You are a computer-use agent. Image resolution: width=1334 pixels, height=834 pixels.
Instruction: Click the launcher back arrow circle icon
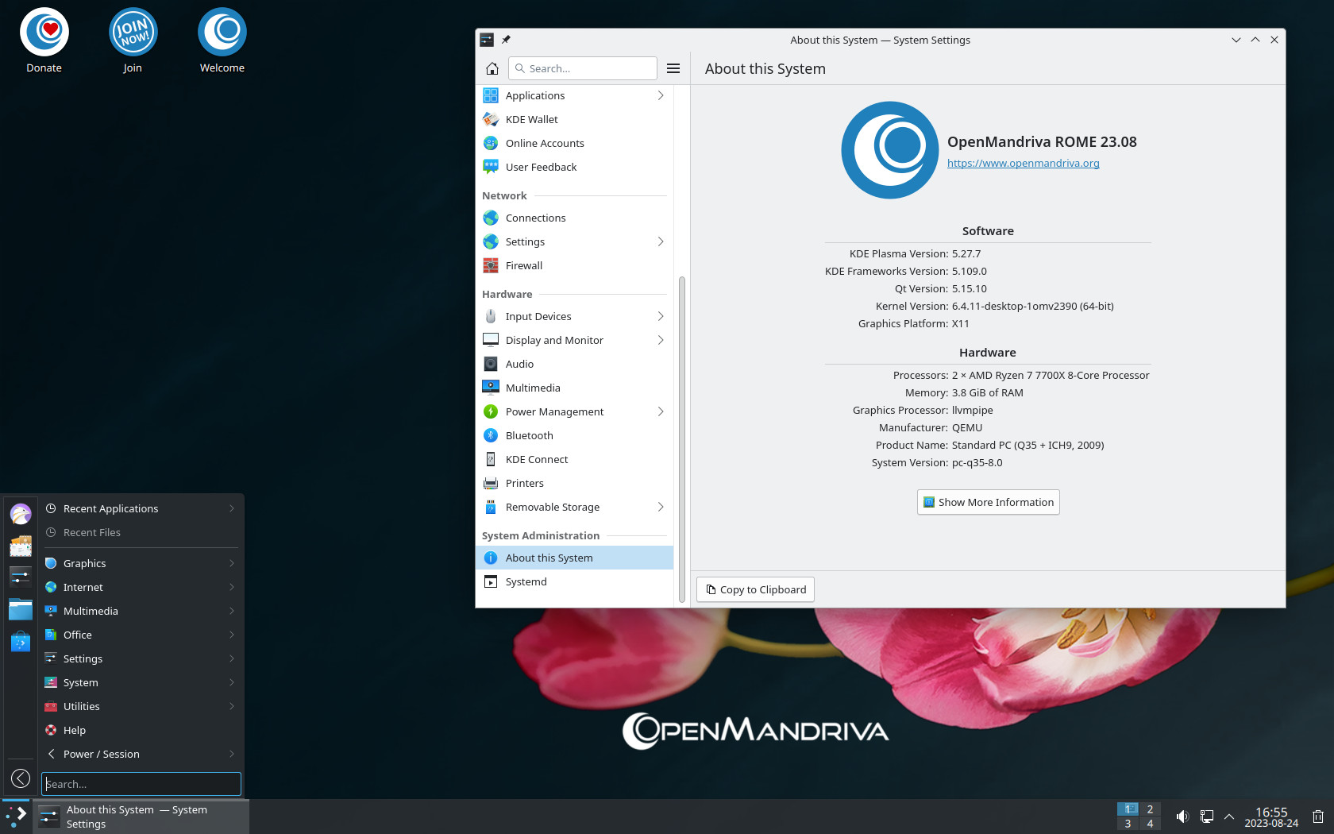point(21,778)
